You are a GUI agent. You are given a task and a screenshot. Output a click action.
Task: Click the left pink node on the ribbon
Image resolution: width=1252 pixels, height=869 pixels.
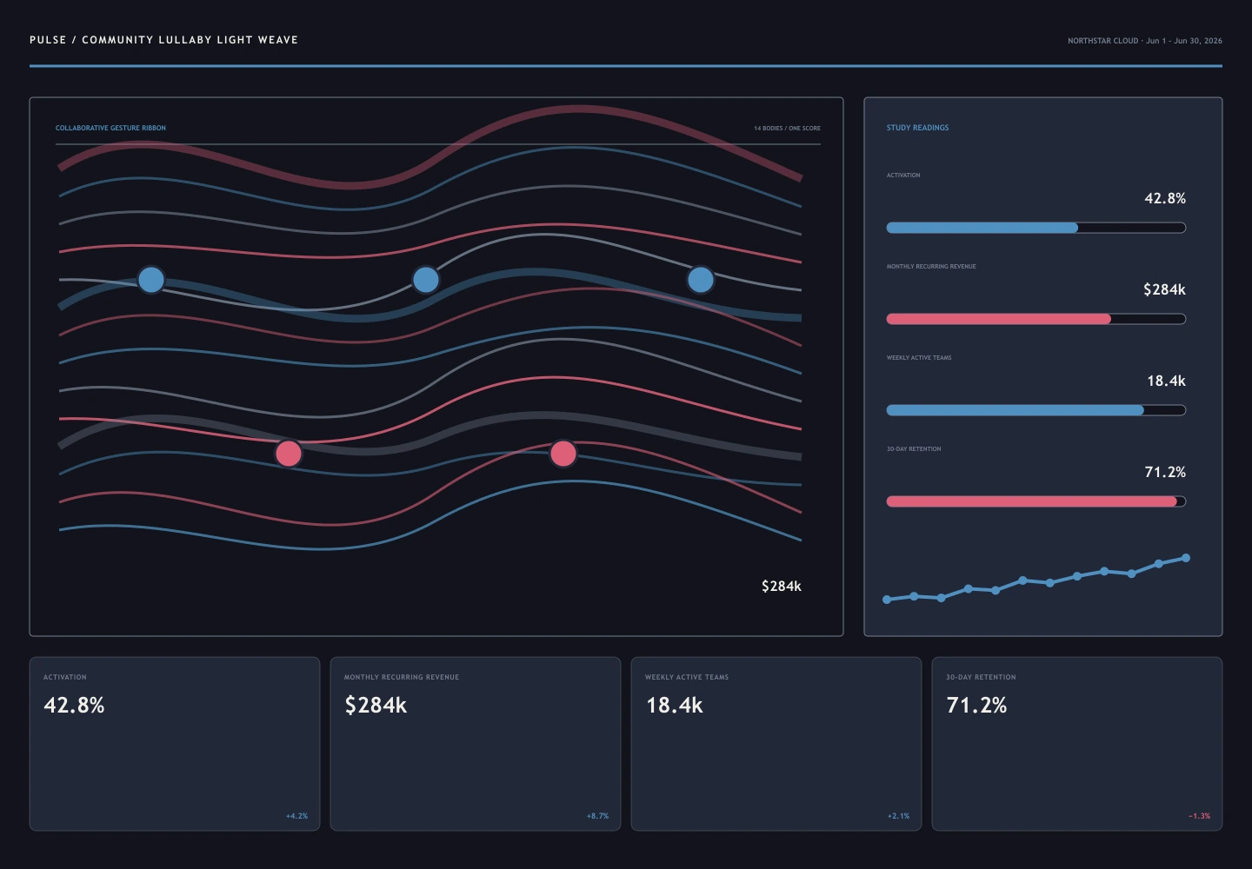(289, 454)
